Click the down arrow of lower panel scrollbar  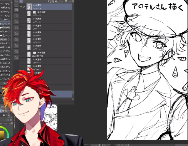(73, 99)
